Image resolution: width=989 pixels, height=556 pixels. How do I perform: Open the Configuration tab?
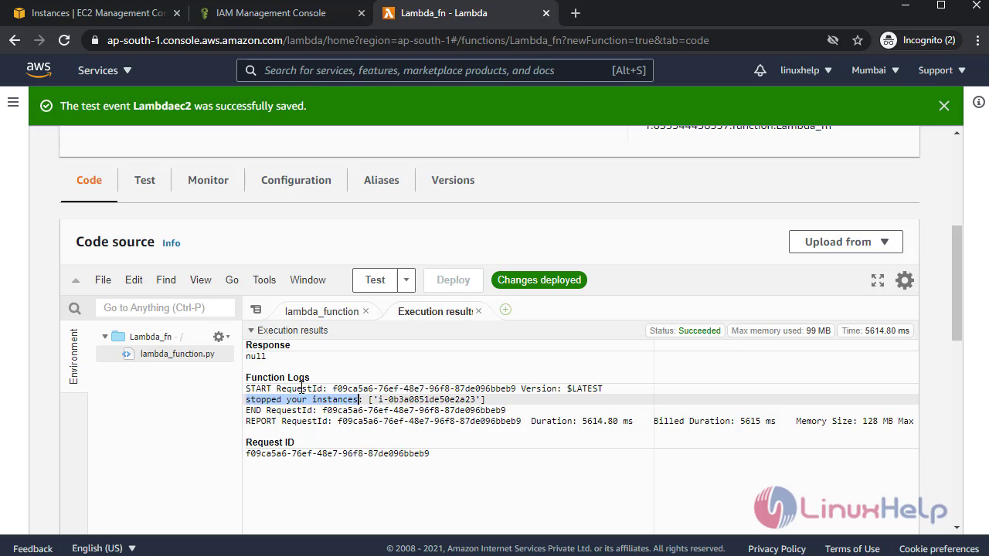pyautogui.click(x=296, y=180)
